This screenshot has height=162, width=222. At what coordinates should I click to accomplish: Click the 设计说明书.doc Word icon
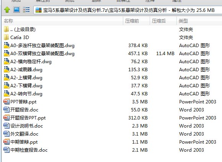point(7,126)
